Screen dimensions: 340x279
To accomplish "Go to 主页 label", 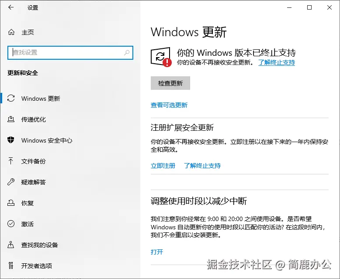I will (x=28, y=32).
